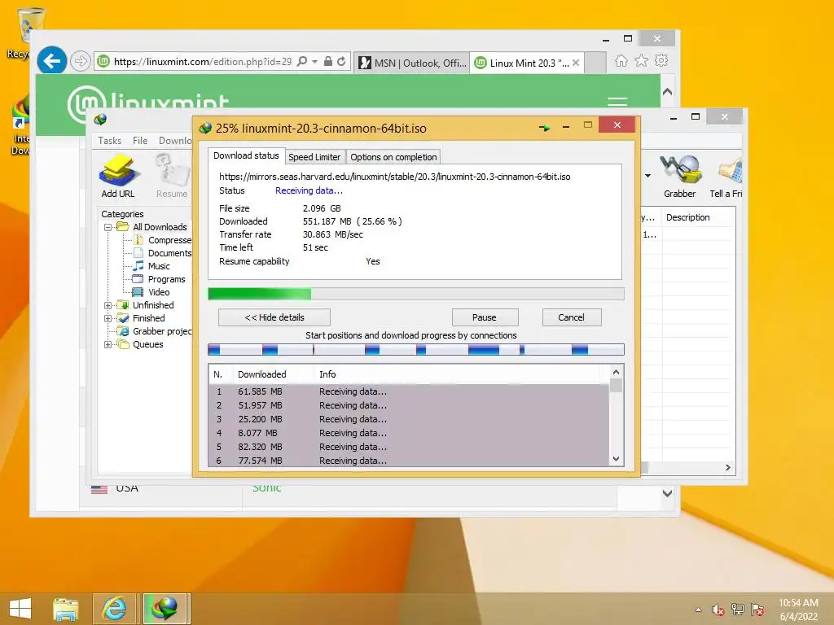834x625 pixels.
Task: Close the Linux Mint 20.3 browser tab
Action: point(576,63)
